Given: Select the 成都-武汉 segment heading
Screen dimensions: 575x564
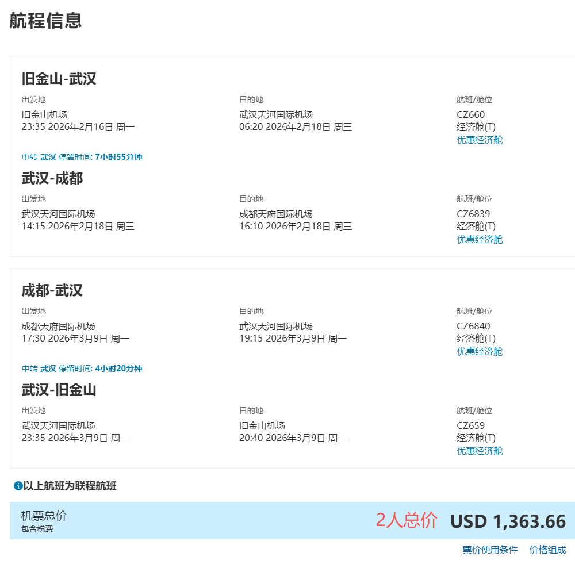Looking at the screenshot, I should [52, 290].
